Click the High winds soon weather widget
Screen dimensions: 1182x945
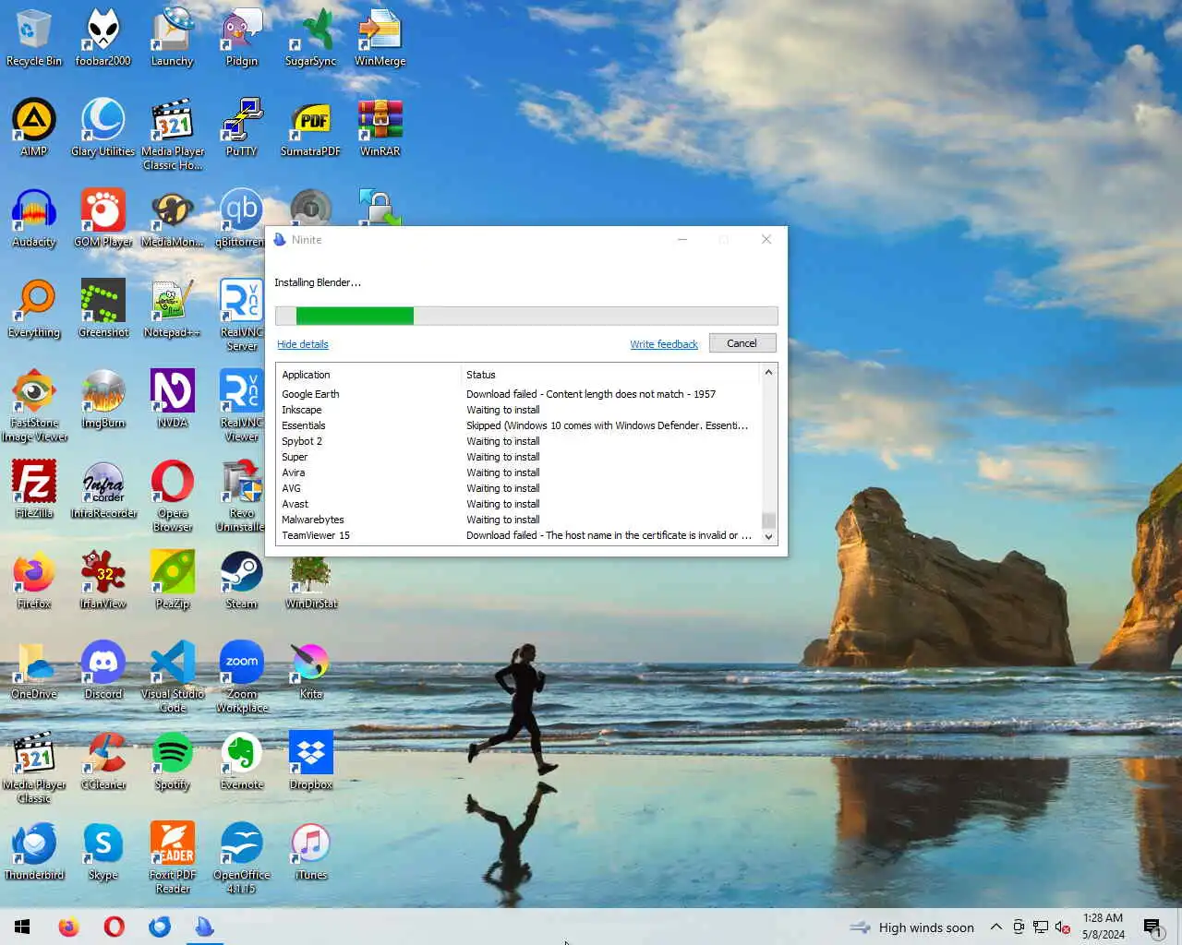[x=912, y=927]
